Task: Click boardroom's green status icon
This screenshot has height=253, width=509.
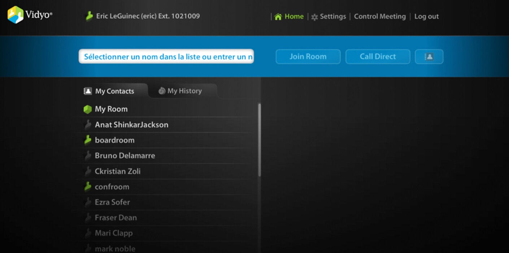Action: click(x=87, y=140)
